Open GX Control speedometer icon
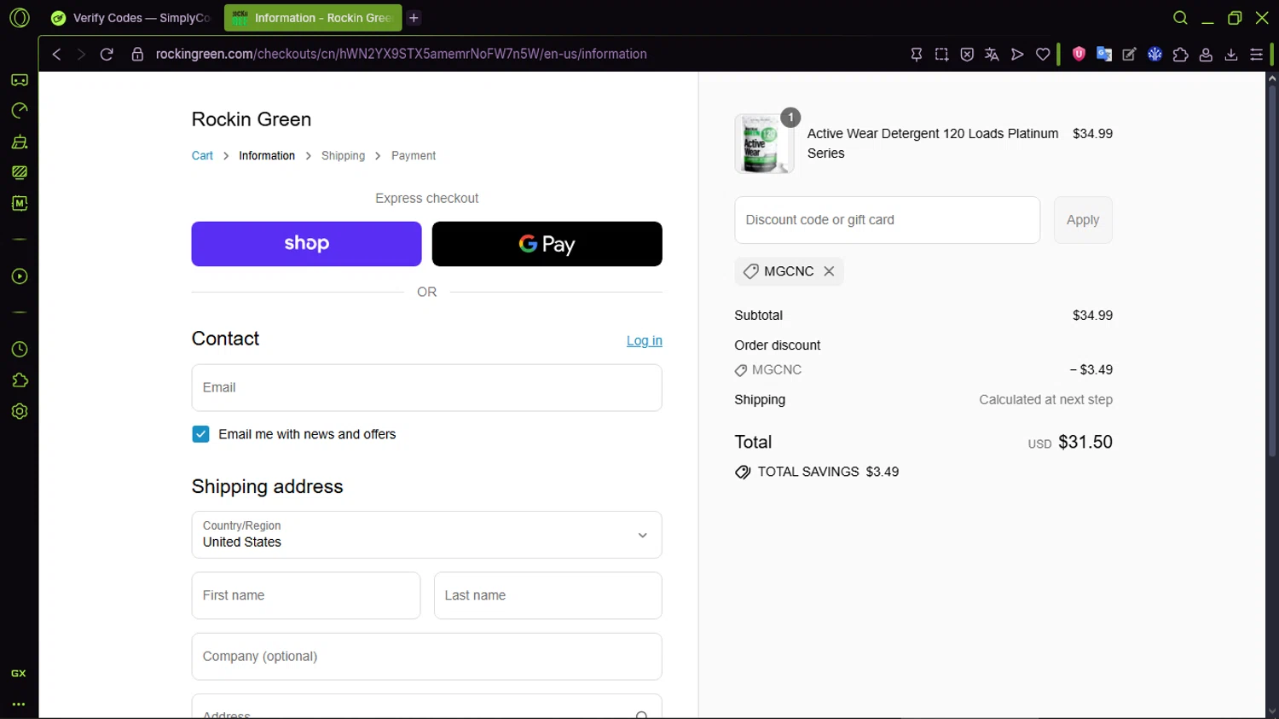The width and height of the screenshot is (1279, 719). tap(19, 111)
